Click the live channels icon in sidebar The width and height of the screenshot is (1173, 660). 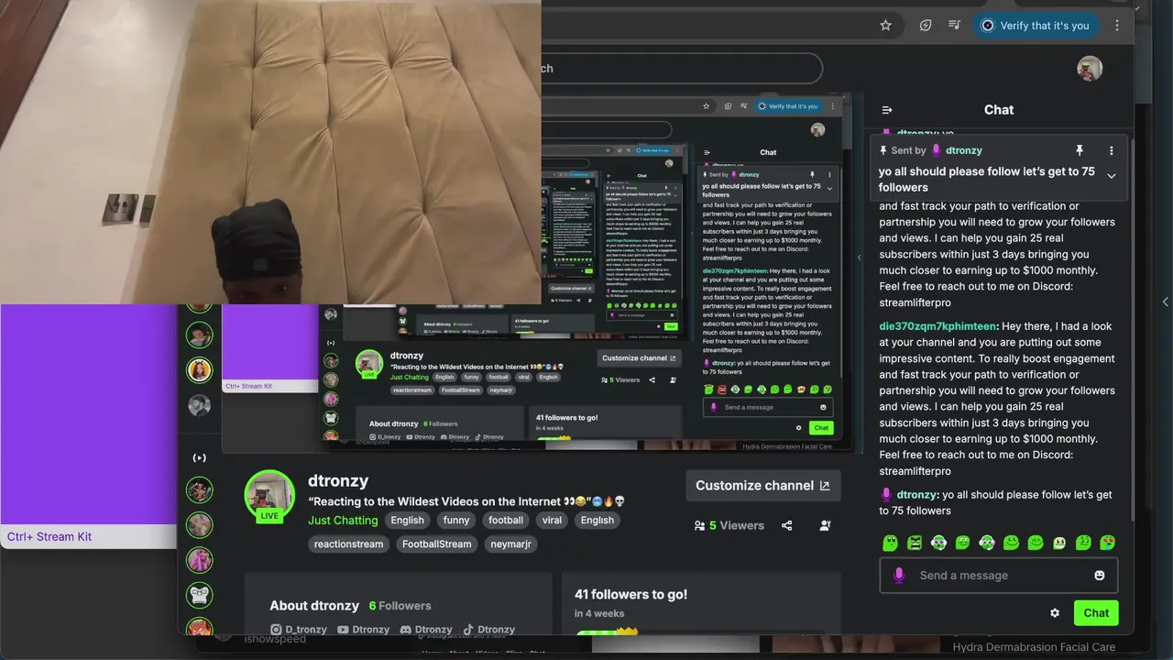pos(200,458)
